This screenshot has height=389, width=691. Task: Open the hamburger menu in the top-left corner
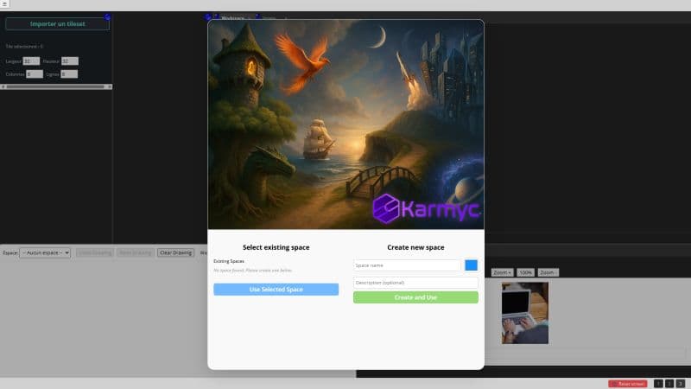point(4,4)
